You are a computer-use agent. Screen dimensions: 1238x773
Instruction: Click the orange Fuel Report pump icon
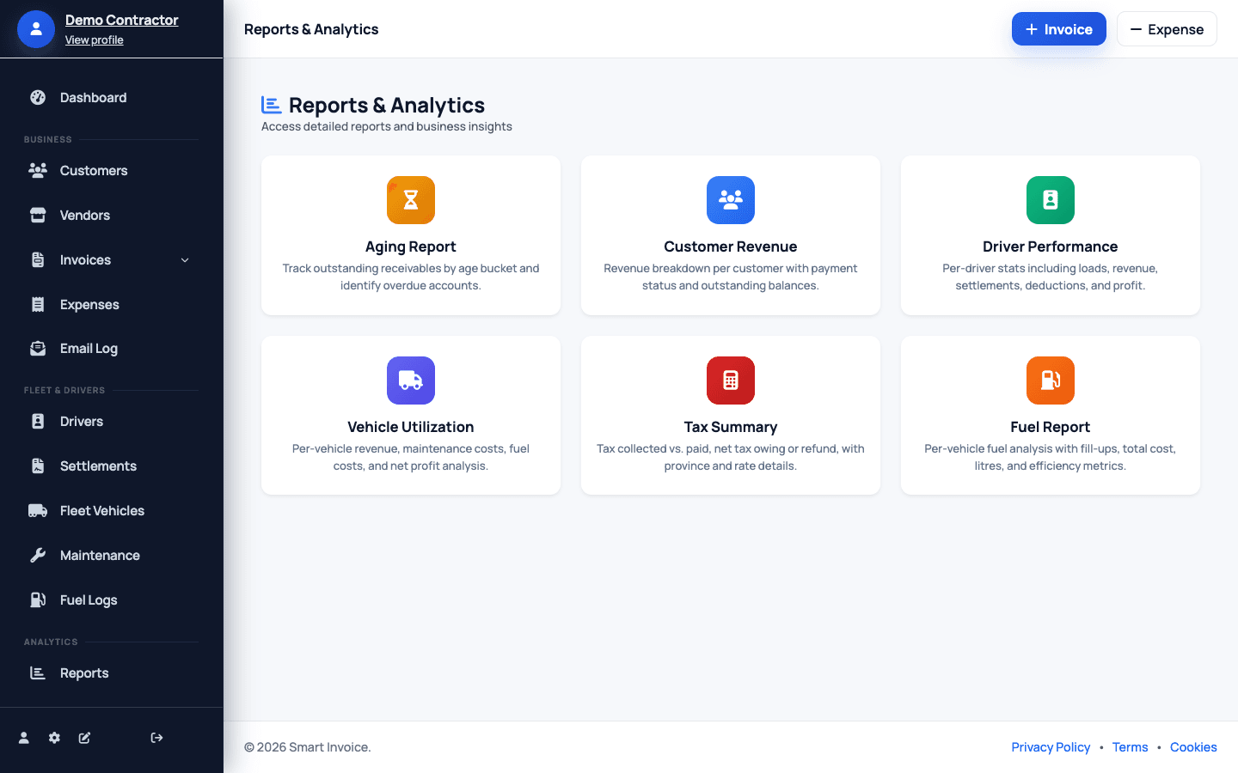pos(1051,380)
